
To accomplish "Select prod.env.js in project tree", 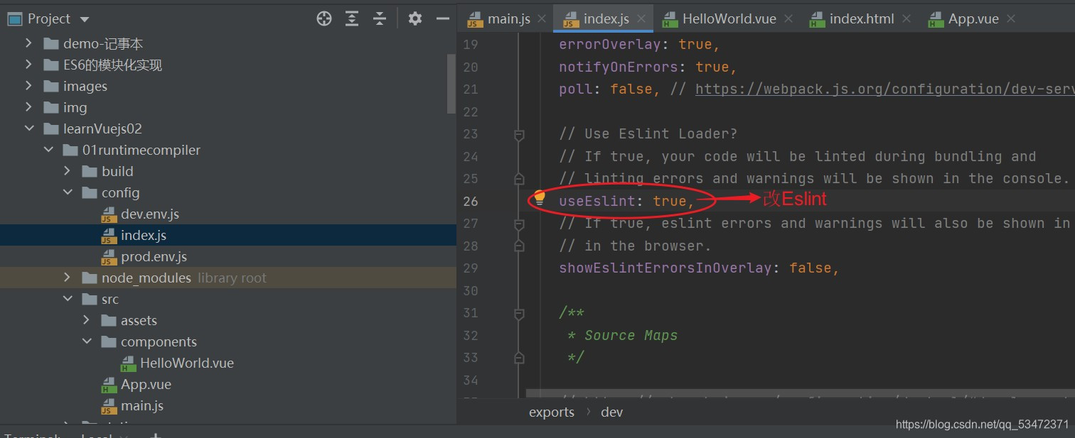I will coord(154,256).
